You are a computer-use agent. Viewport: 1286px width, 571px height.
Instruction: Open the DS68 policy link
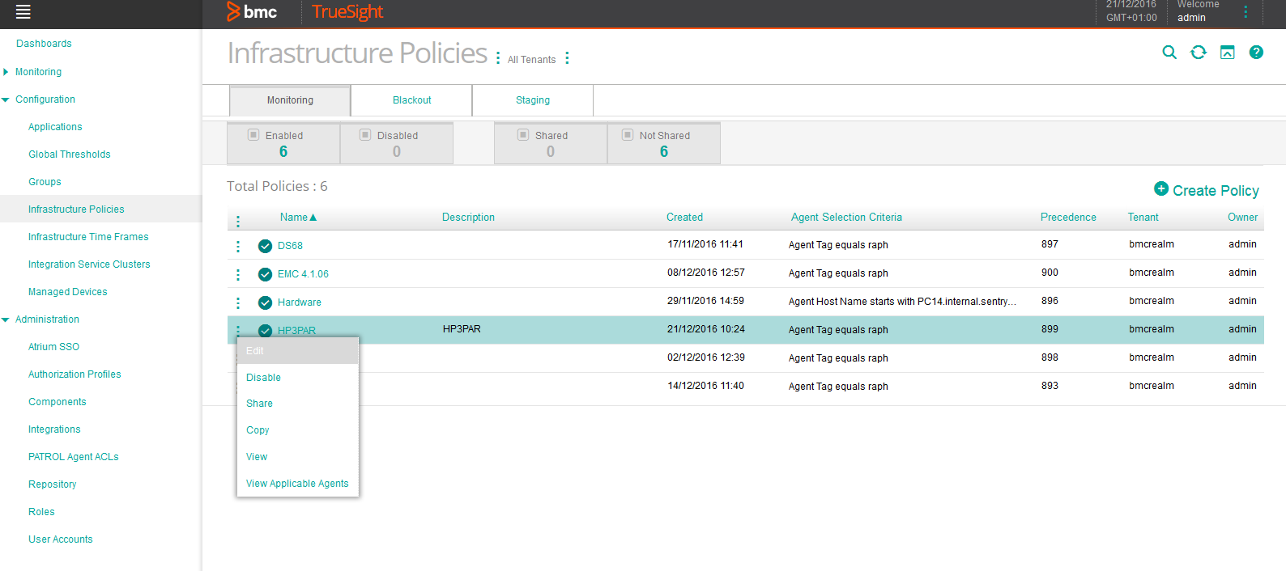[290, 246]
